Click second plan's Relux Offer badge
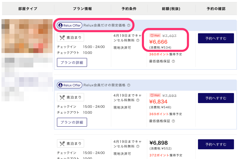This screenshot has width=239, height=159. pos(70,85)
